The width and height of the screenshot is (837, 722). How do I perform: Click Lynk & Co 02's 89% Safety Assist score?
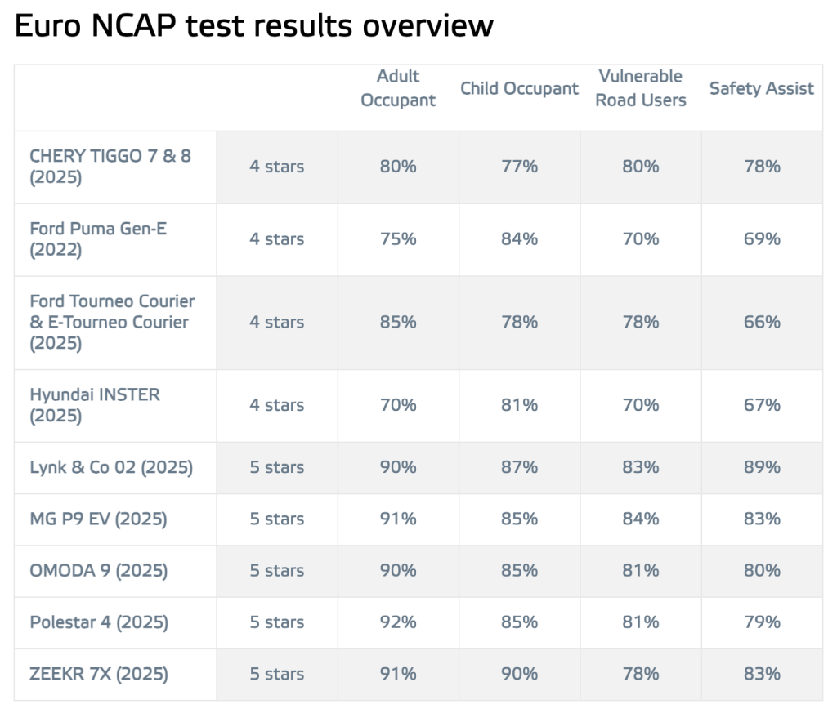(x=762, y=468)
